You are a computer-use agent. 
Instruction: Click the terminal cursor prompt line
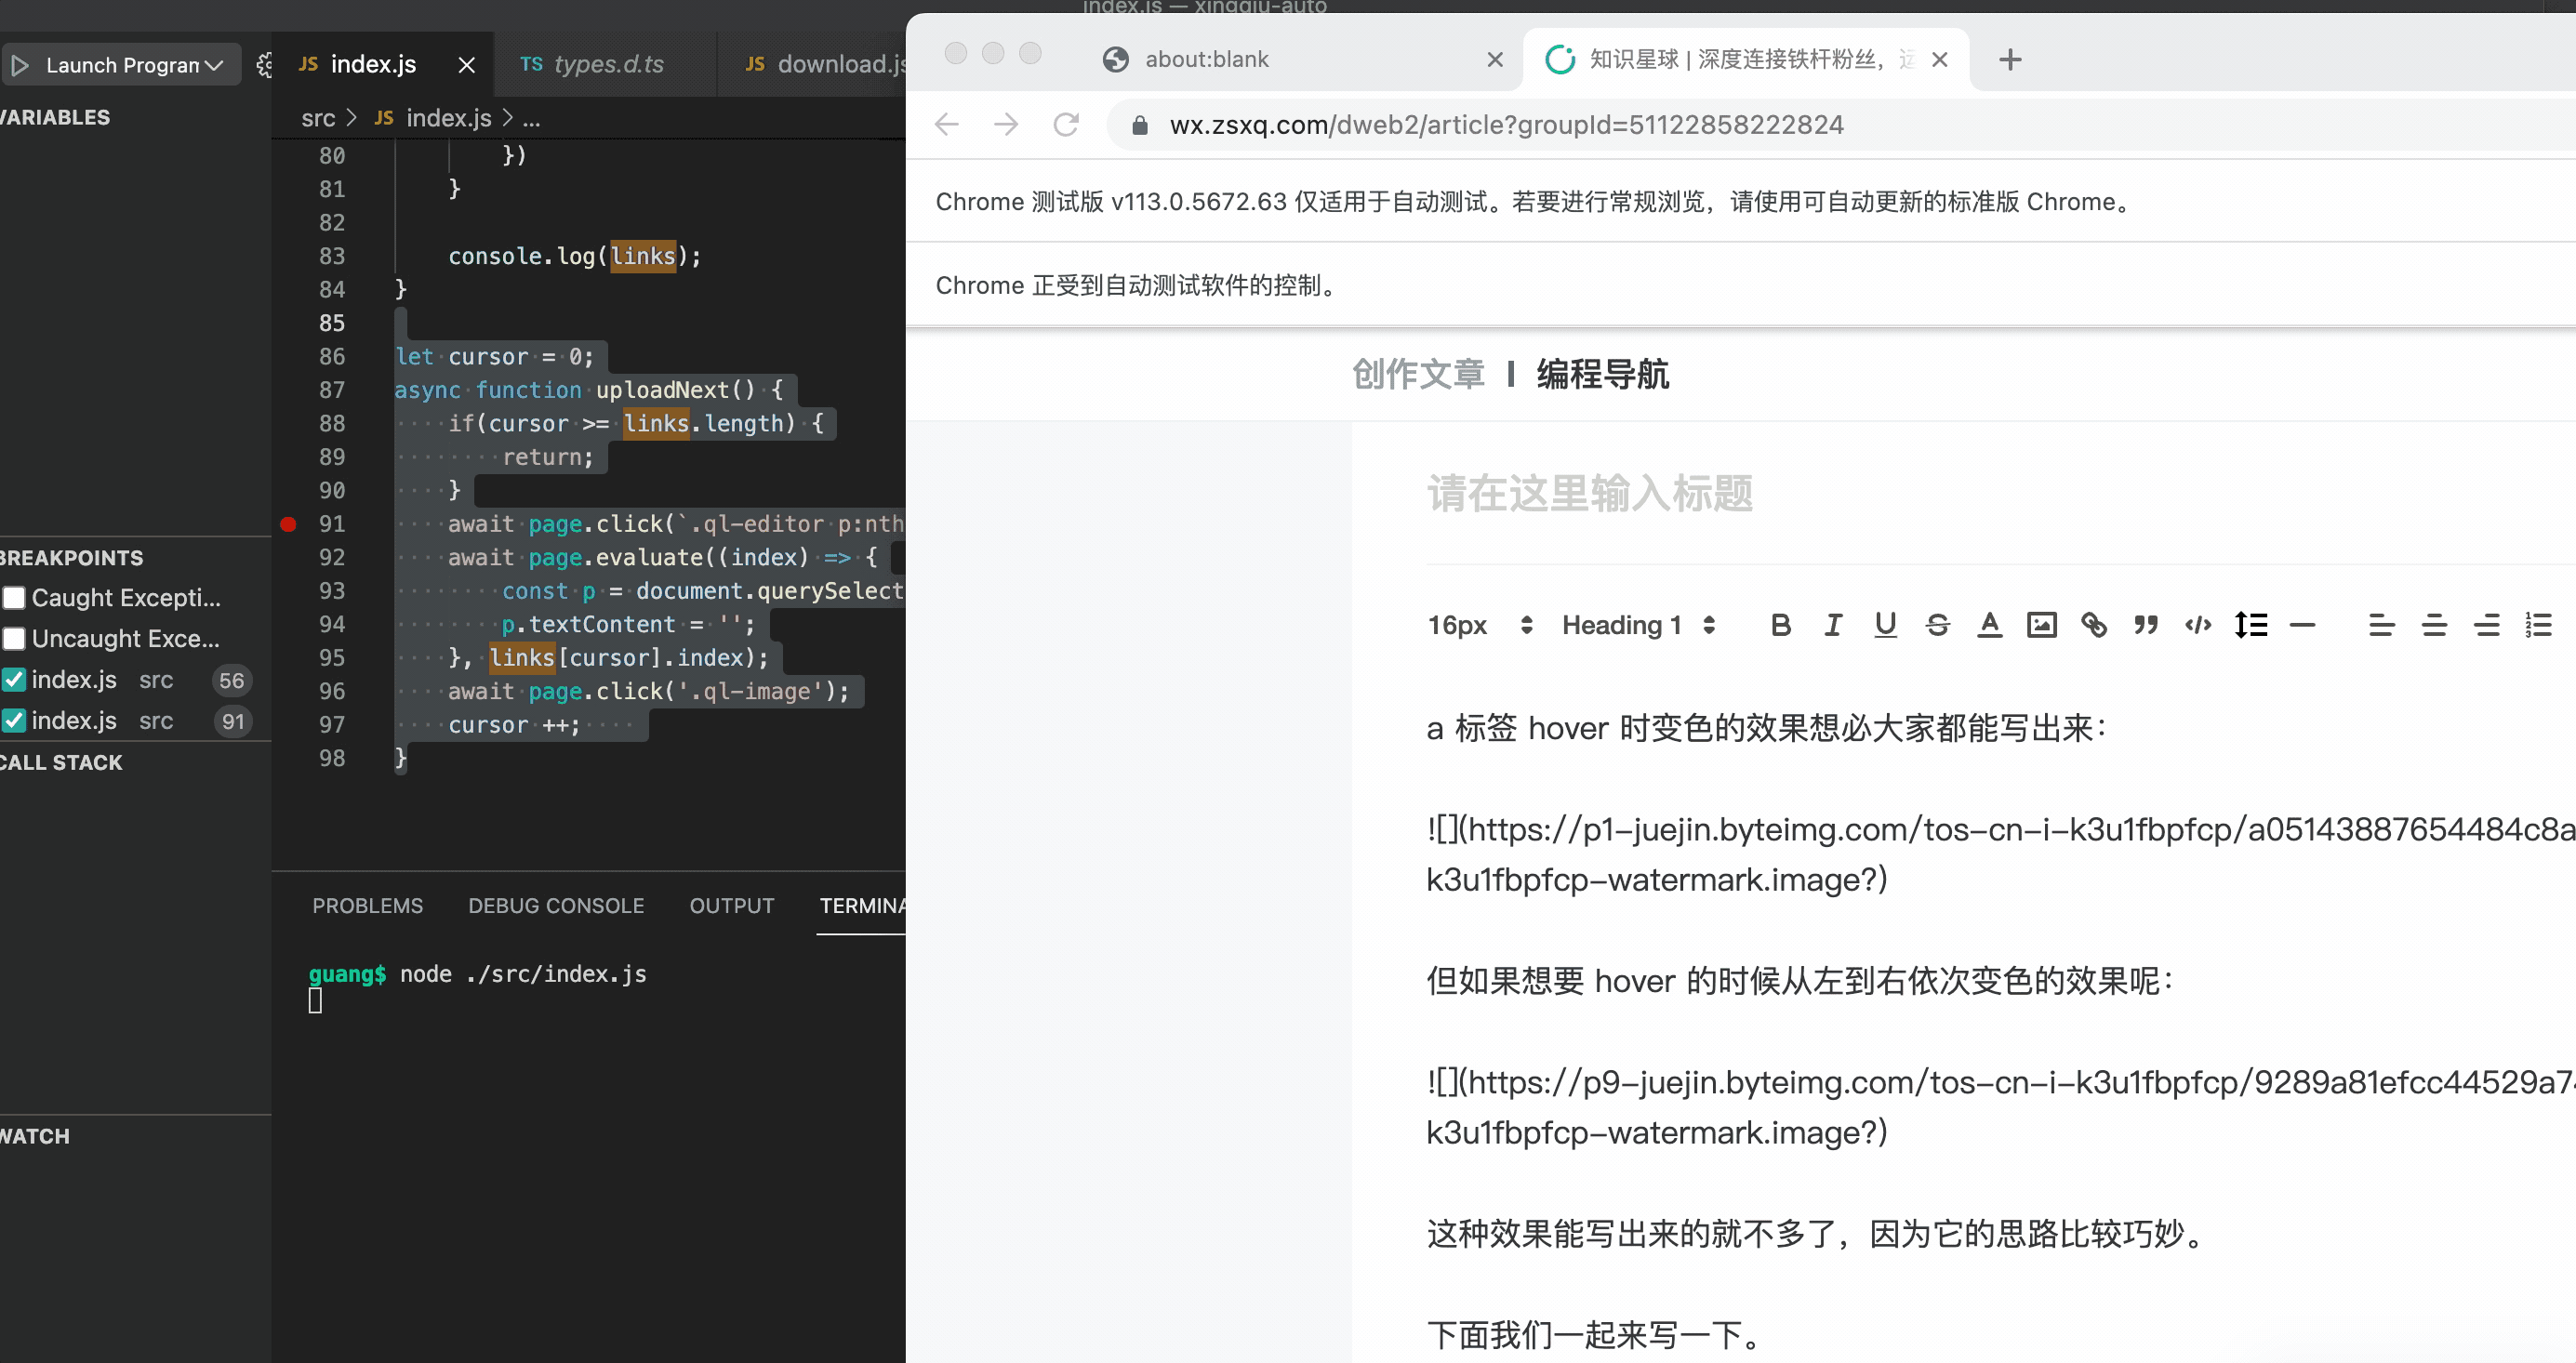[x=315, y=1001]
